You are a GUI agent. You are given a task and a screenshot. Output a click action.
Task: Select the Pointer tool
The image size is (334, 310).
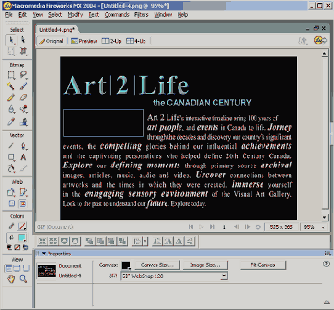pos(11,40)
